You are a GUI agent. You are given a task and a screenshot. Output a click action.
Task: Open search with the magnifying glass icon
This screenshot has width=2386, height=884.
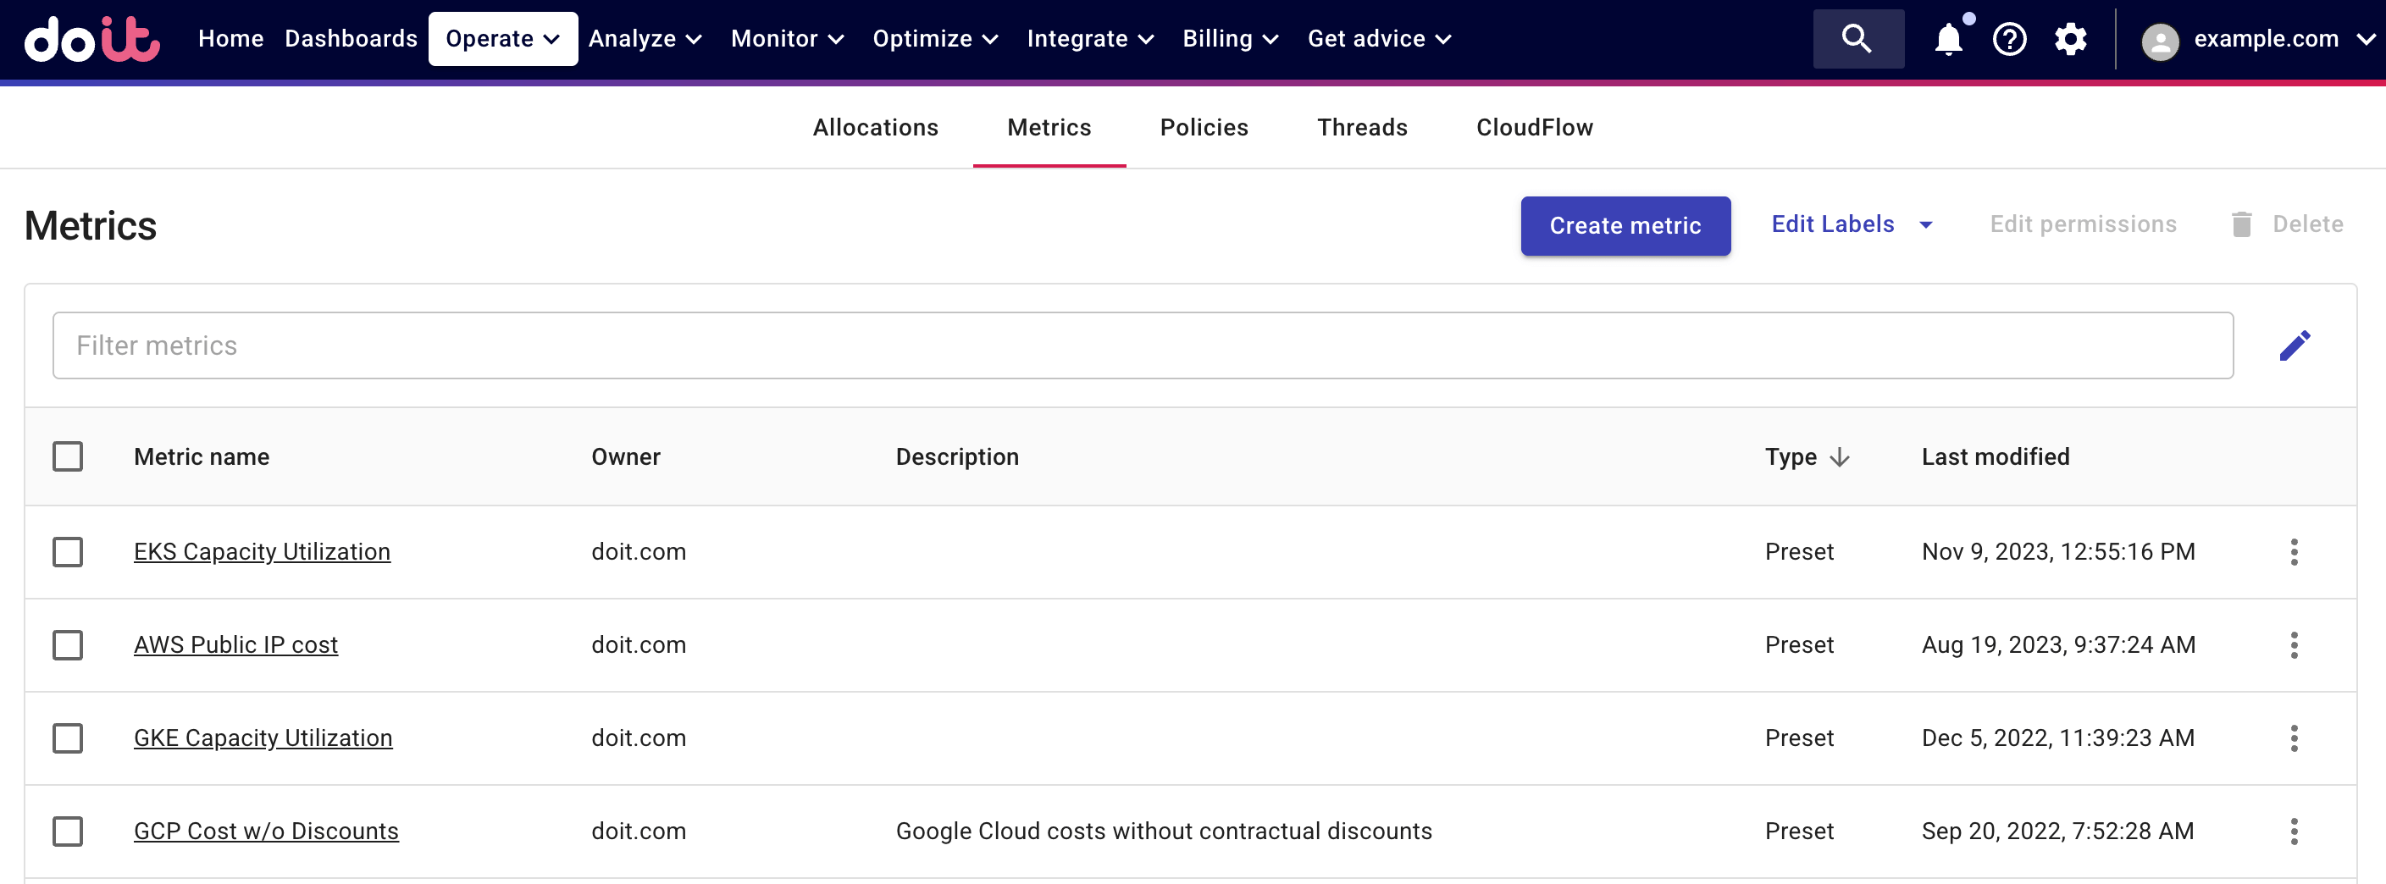[1857, 39]
